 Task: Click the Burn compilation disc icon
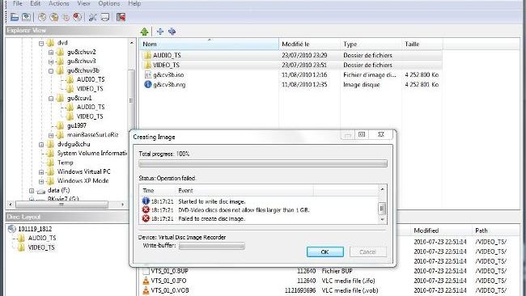point(42,17)
